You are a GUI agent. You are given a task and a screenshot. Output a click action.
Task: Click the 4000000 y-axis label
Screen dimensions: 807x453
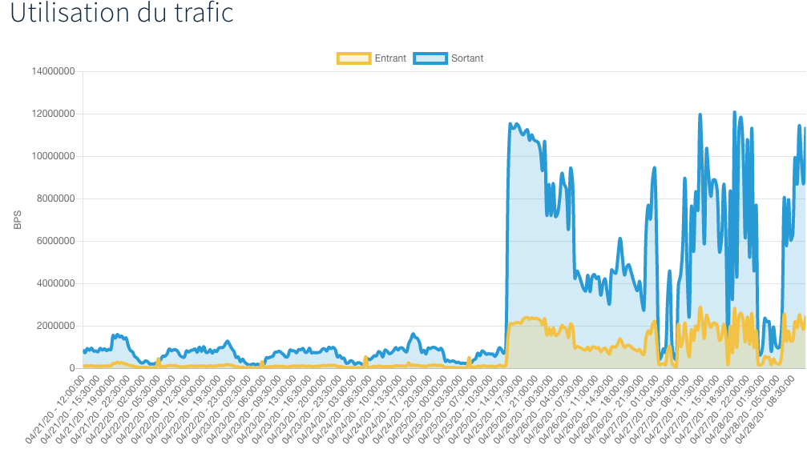click(56, 283)
